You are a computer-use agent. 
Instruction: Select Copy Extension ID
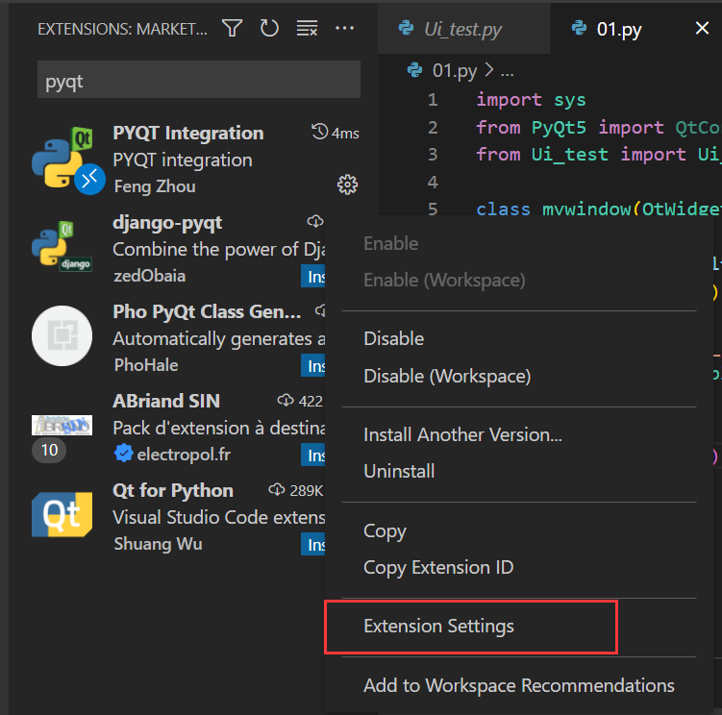[x=519, y=568]
